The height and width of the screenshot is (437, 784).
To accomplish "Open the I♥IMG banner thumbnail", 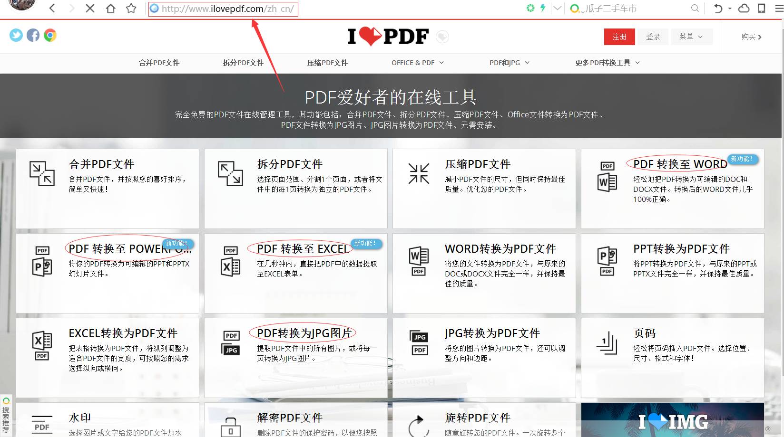I will click(x=672, y=420).
